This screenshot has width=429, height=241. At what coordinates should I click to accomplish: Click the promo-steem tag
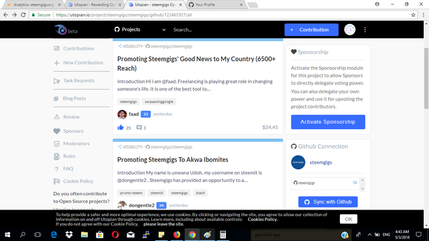coord(131,193)
